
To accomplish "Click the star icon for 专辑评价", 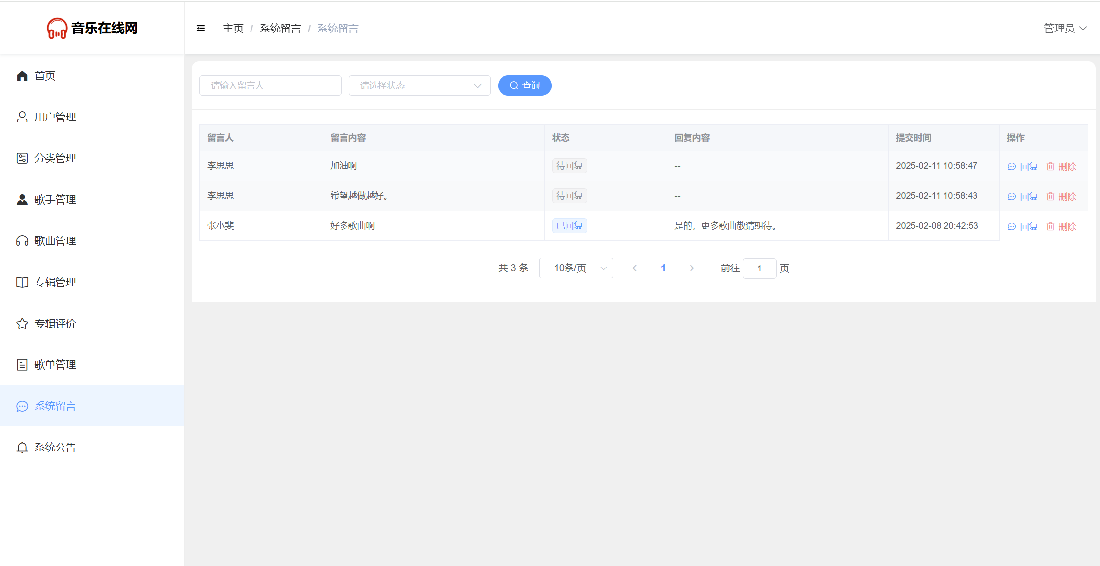I will tap(22, 324).
